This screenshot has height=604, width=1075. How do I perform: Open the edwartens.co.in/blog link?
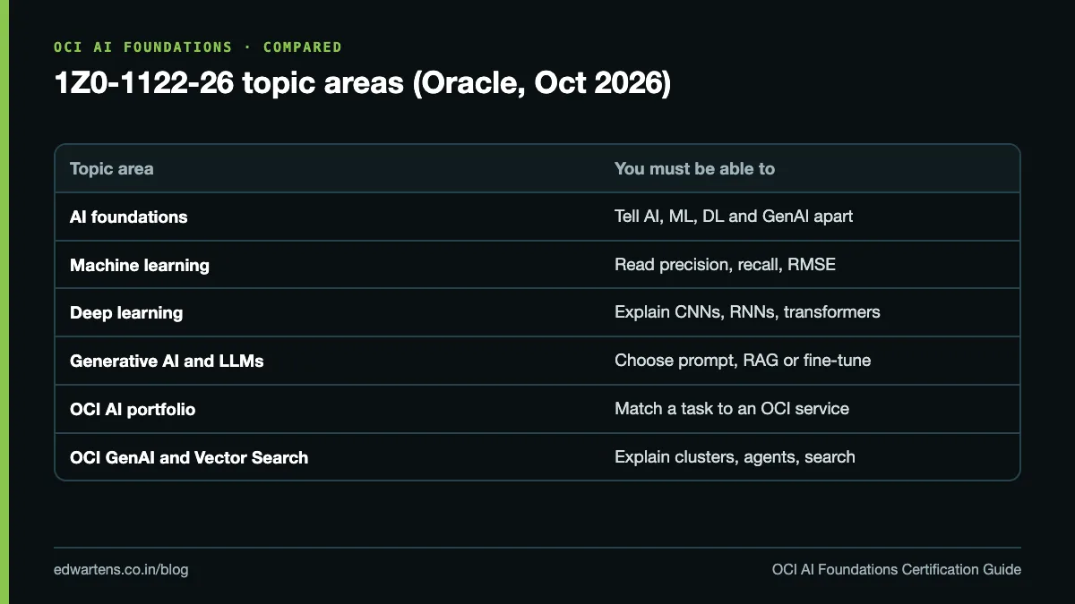click(121, 569)
